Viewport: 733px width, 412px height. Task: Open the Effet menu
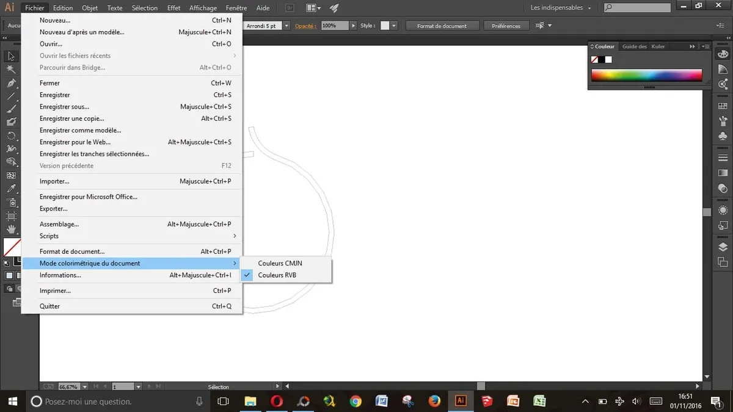173,8
